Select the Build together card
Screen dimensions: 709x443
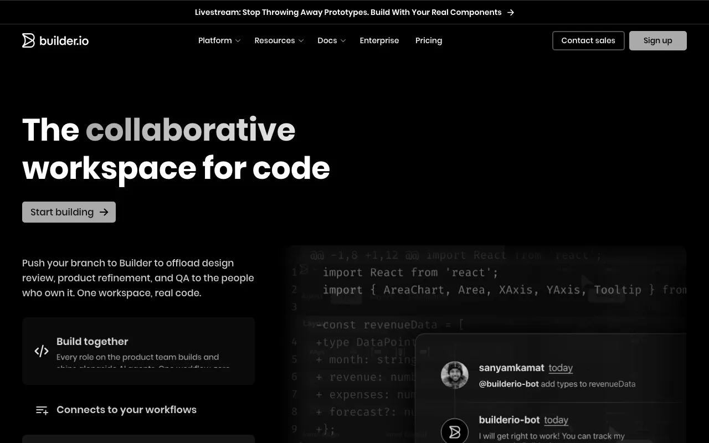click(x=138, y=351)
